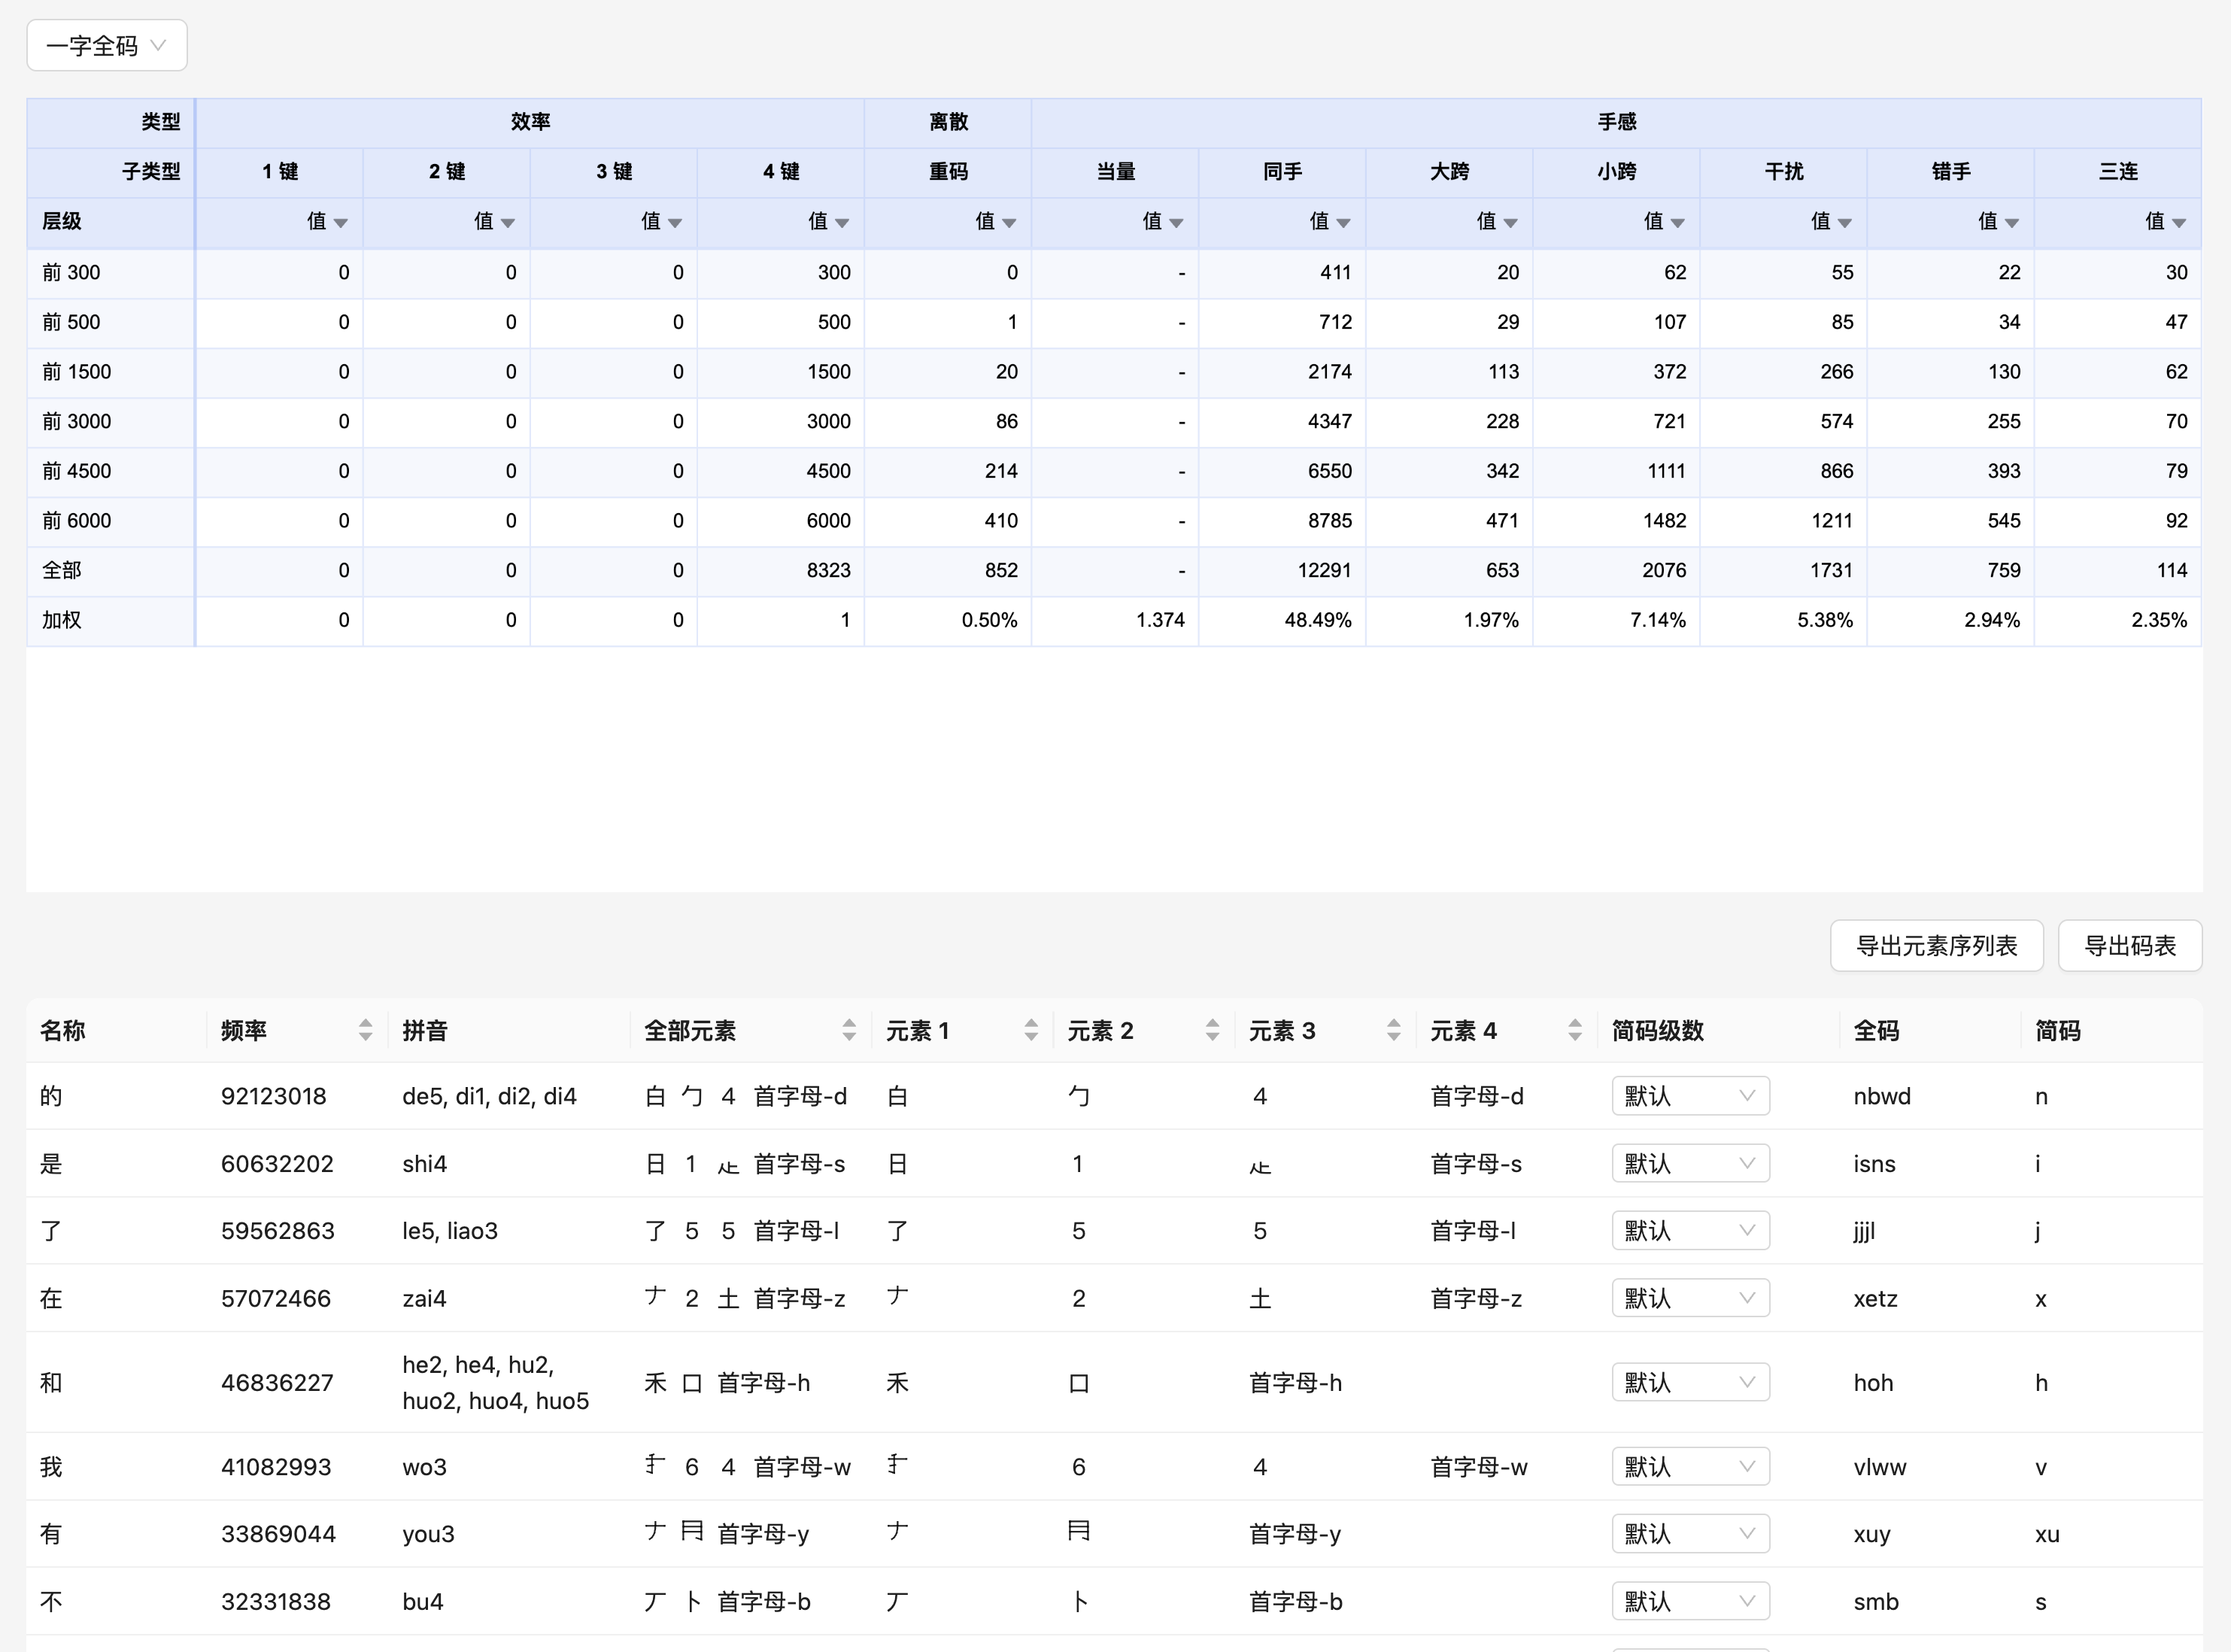Click sort arrow under 1 键 column
The width and height of the screenshot is (2231, 1652).
(x=341, y=223)
